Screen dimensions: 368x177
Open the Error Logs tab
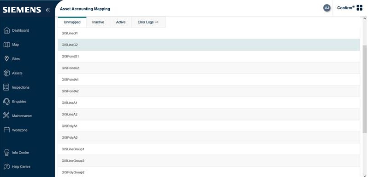148,22
